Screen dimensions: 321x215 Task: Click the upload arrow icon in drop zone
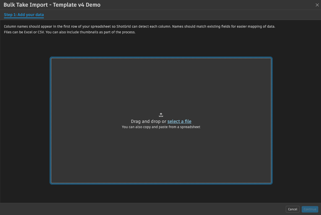tap(161, 115)
